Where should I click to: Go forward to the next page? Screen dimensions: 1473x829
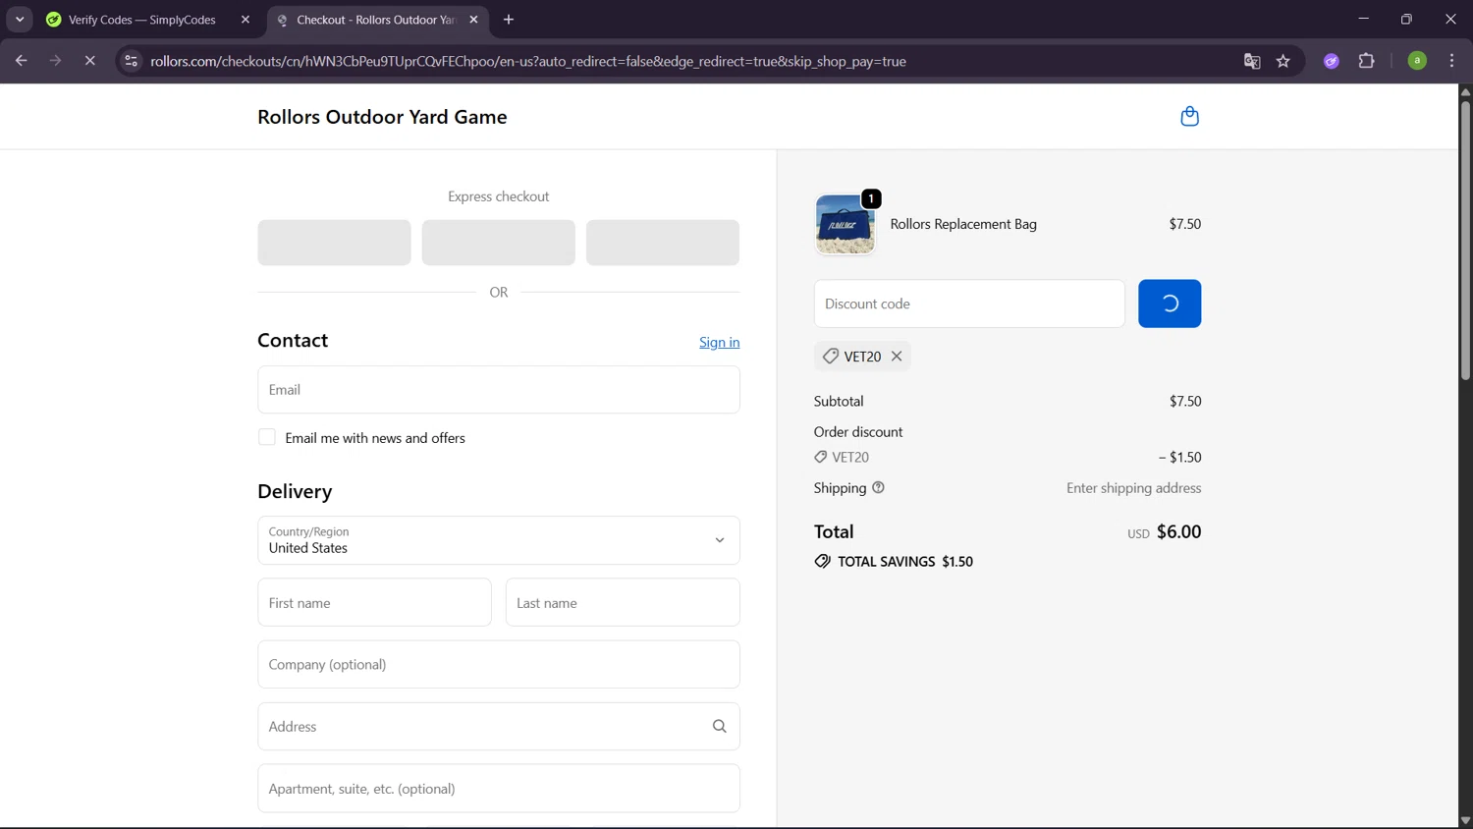55,61
